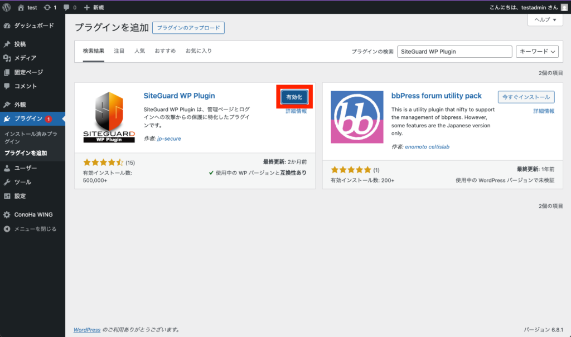571x337 pixels.
Task: Switch to the 注目 tab
Action: pyautogui.click(x=119, y=51)
